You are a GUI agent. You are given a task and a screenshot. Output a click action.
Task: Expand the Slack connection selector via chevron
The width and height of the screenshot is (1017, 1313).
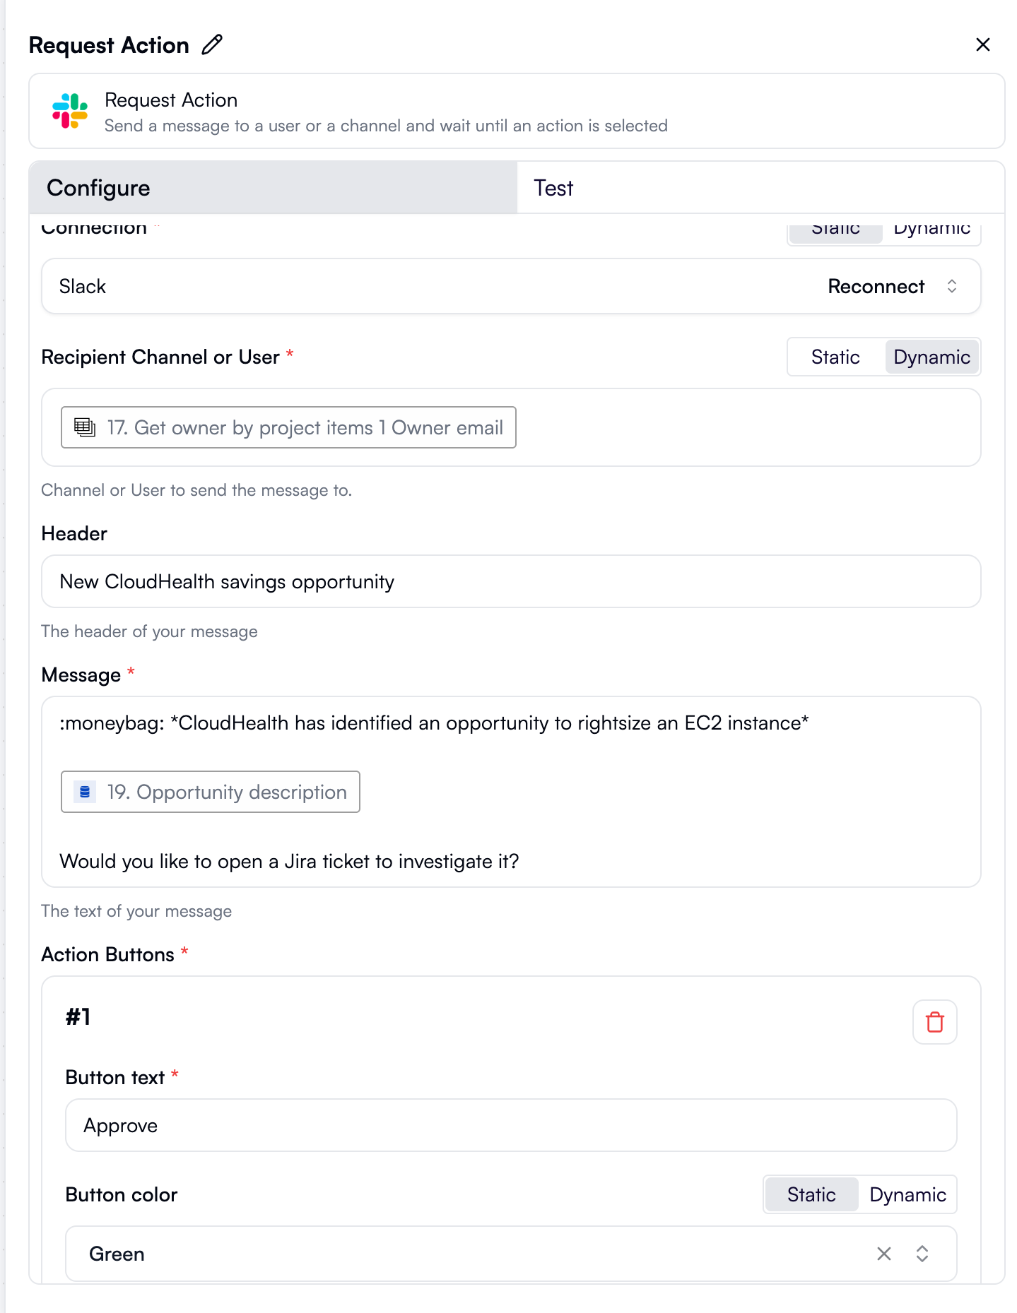[x=953, y=286]
